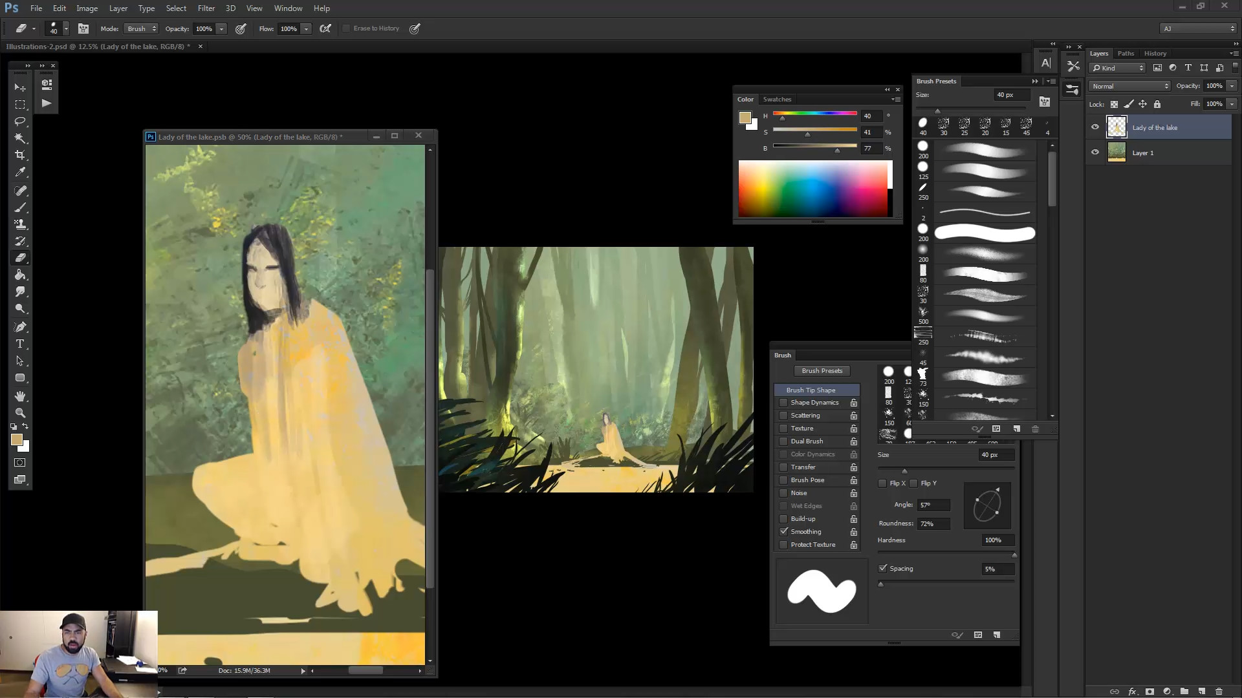
Task: Select the Healing Brush tool
Action: point(20,191)
